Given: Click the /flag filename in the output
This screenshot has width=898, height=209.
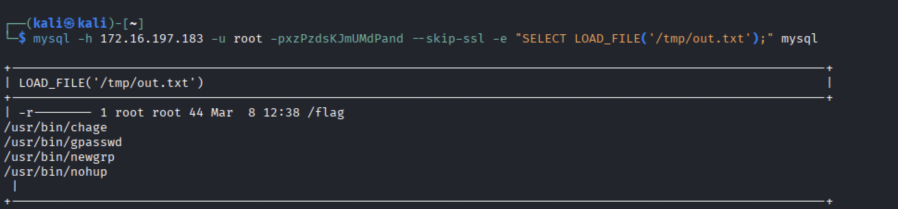Looking at the screenshot, I should [325, 113].
